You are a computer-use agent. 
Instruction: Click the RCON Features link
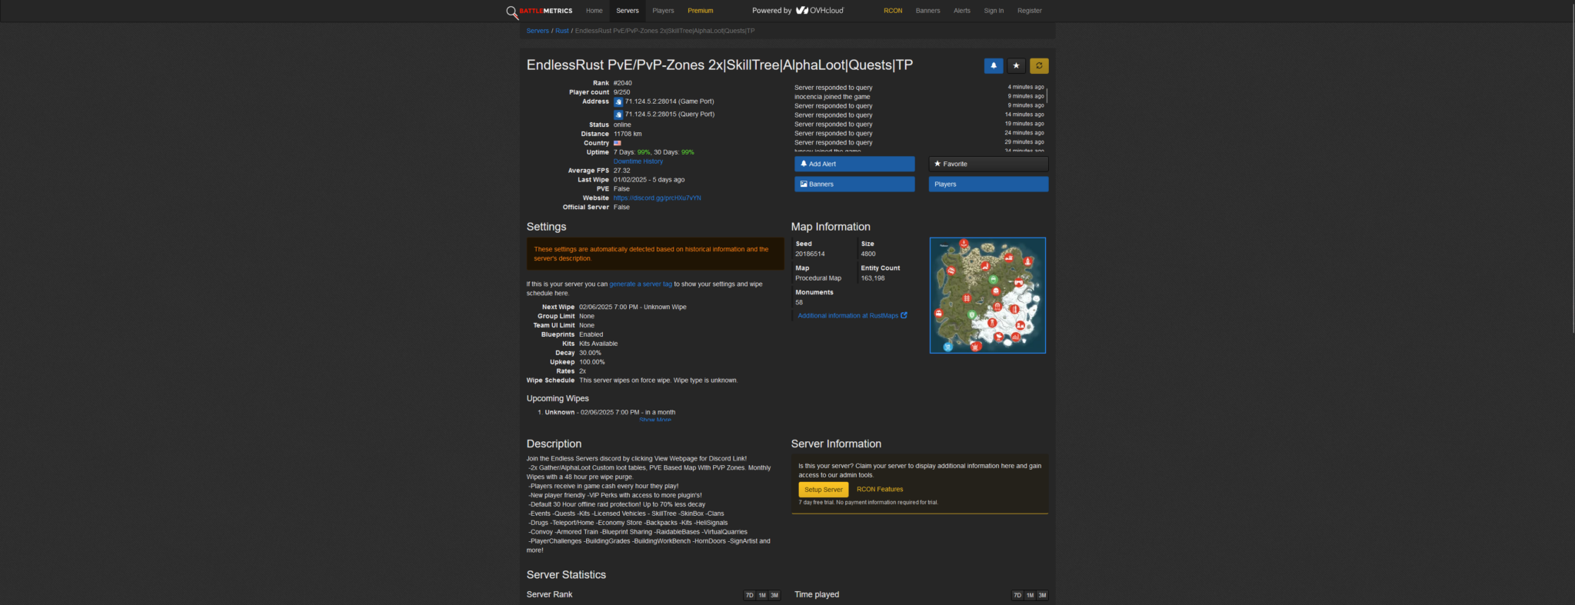[880, 490]
